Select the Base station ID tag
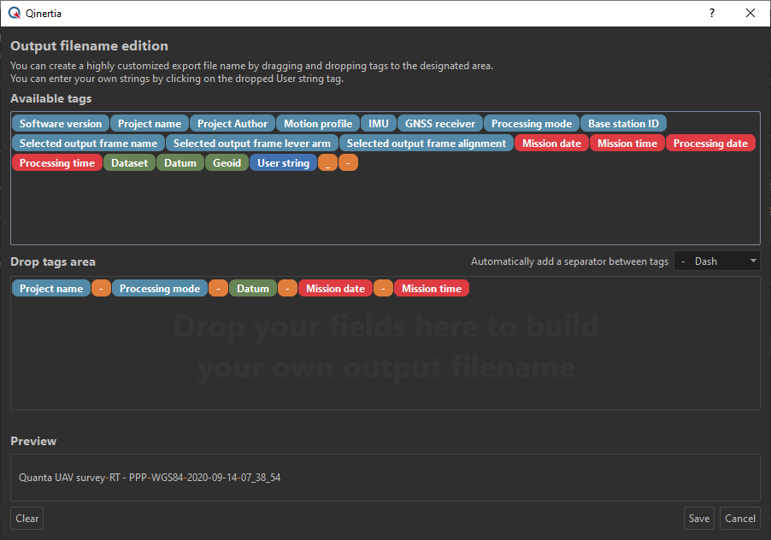Screen dimensions: 771x540 624,124
